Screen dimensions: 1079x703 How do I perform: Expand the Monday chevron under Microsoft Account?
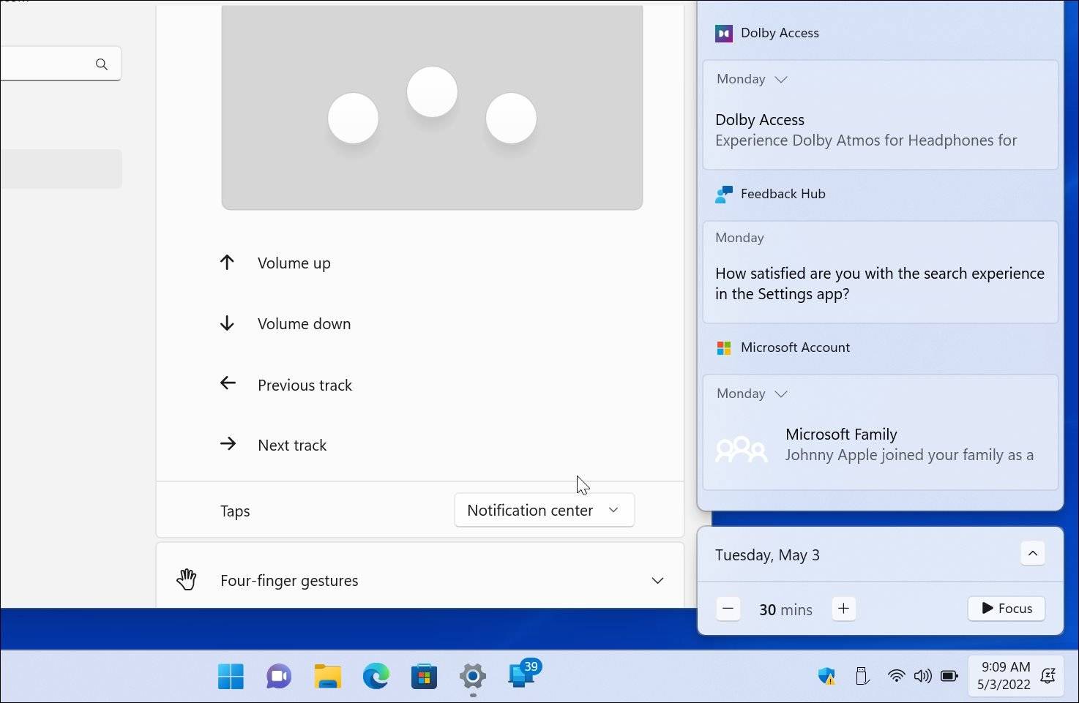point(782,394)
